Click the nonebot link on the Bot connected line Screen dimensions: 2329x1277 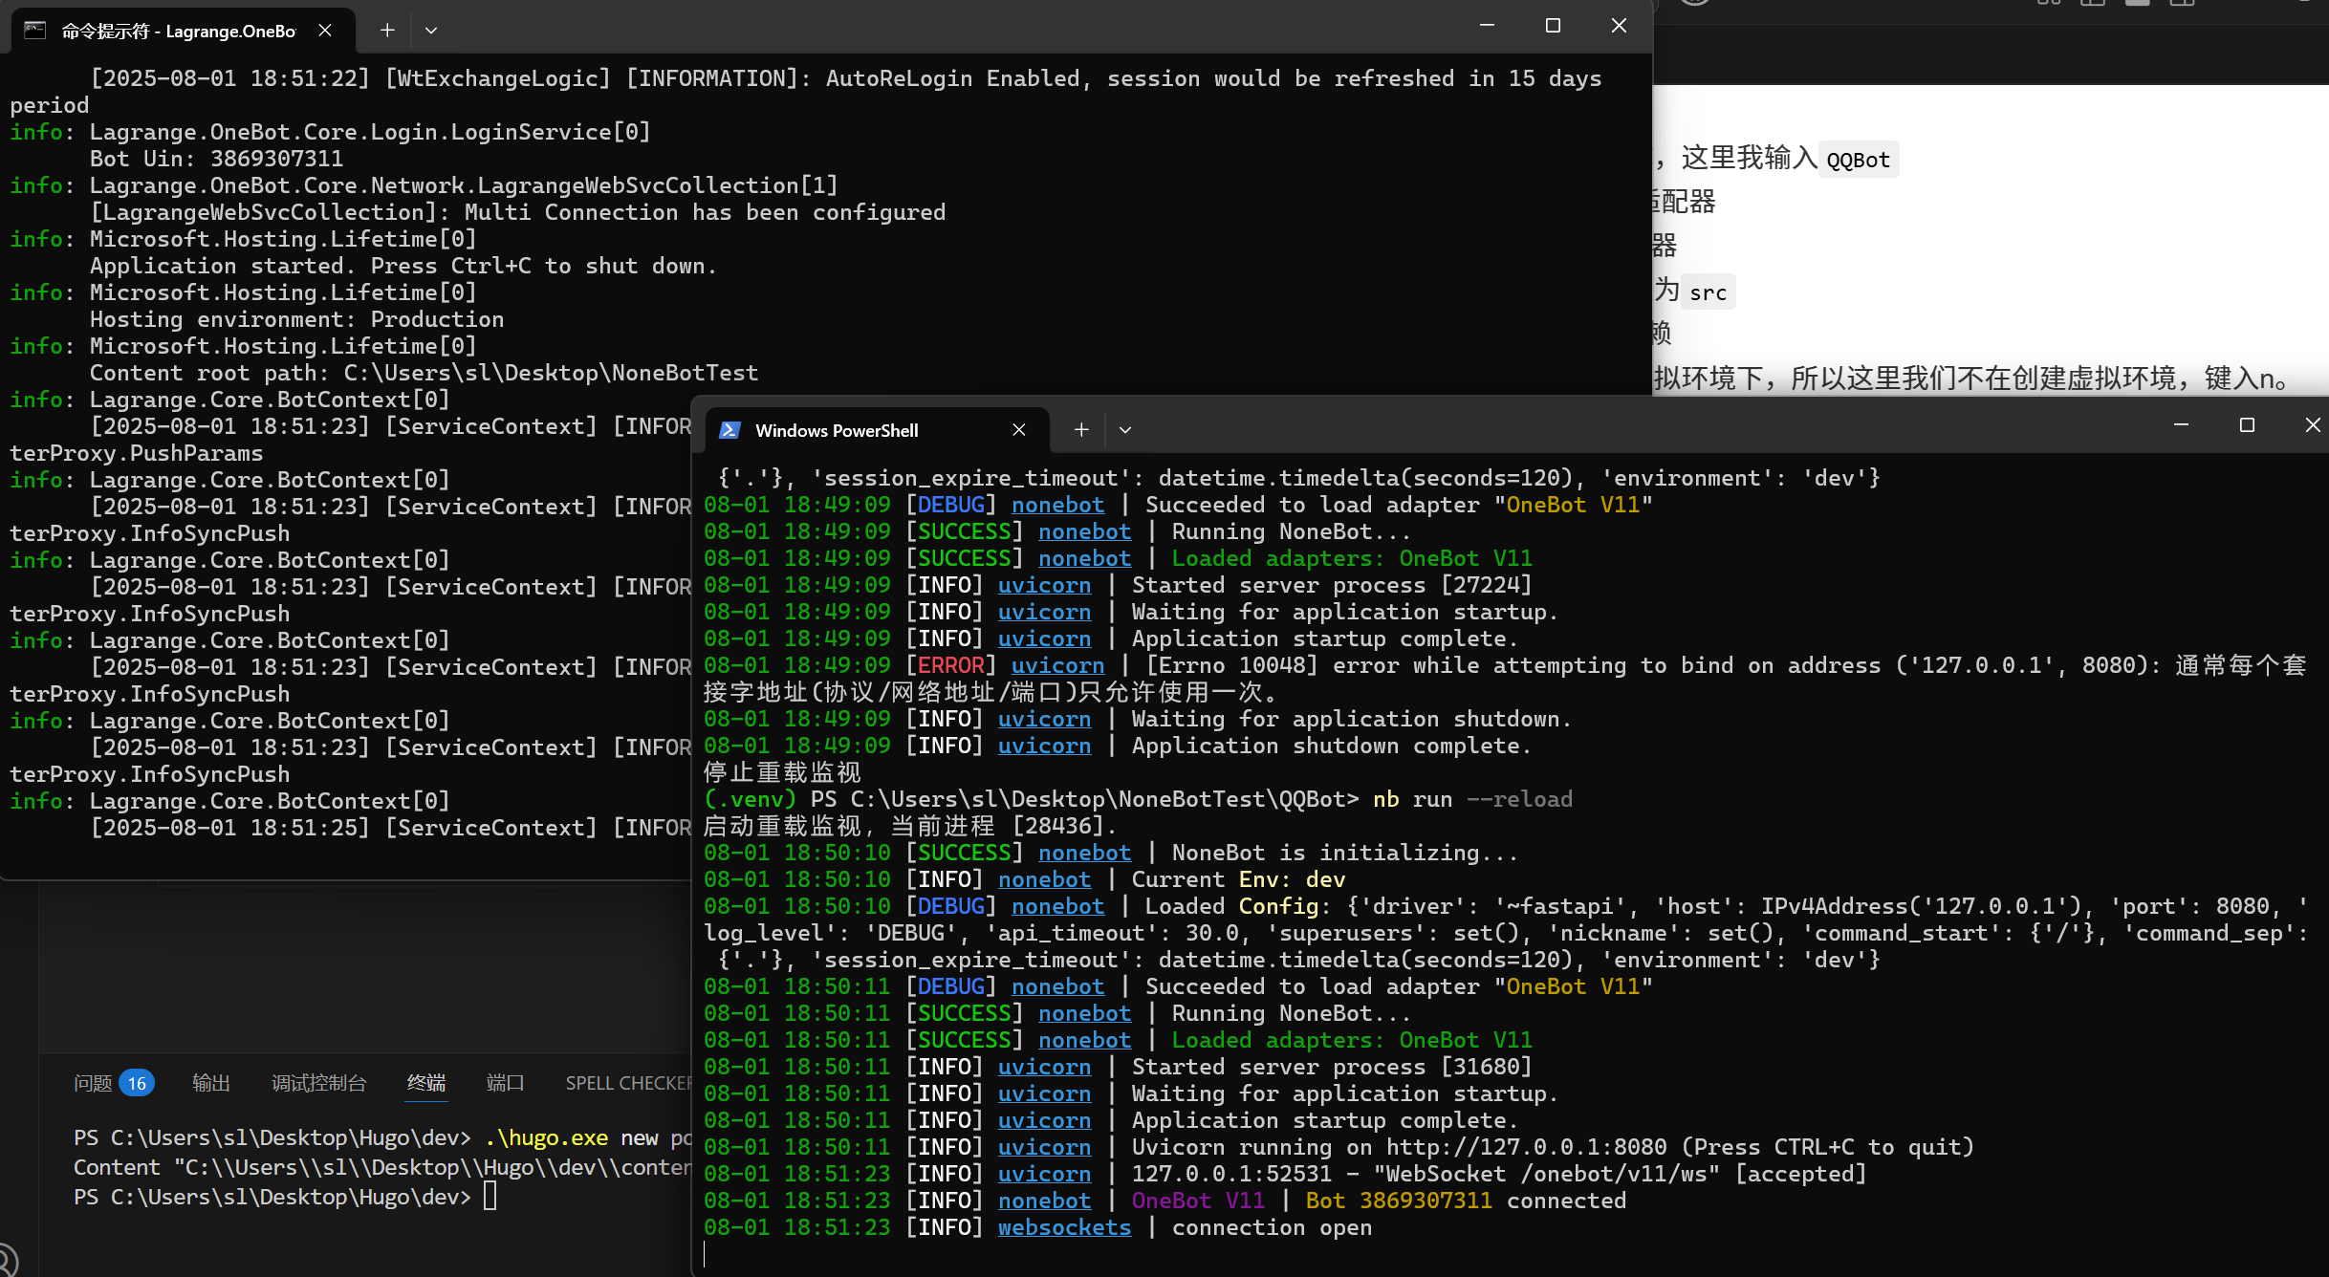[1044, 1201]
